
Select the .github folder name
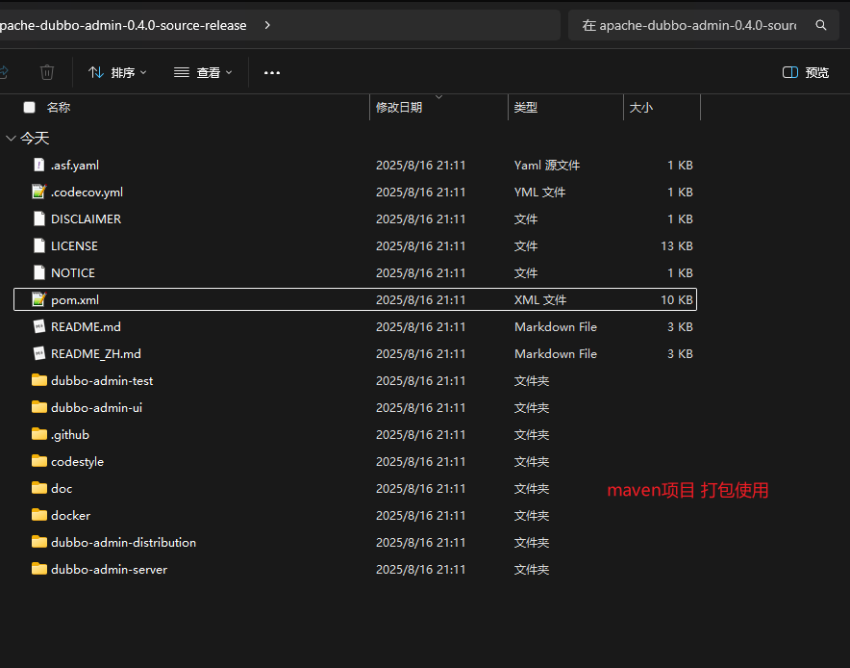coord(70,435)
